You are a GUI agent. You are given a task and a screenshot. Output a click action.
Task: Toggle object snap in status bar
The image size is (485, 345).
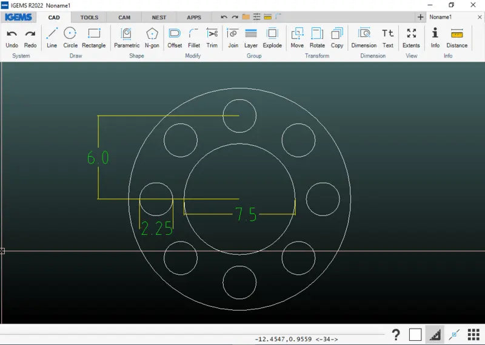[454, 334]
